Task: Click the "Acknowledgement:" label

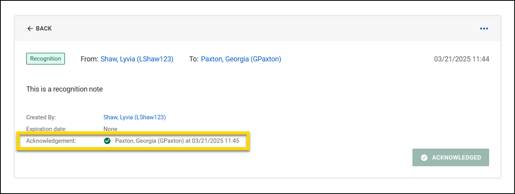Action: [x=51, y=141]
